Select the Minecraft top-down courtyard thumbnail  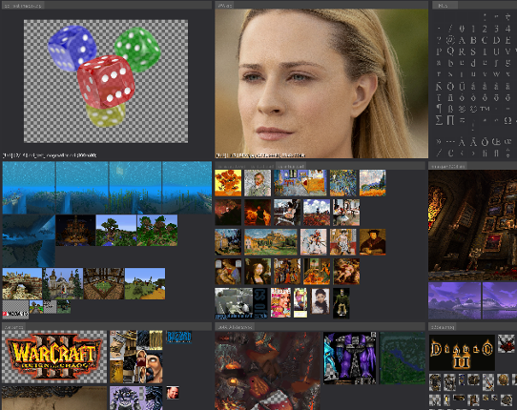point(104,283)
